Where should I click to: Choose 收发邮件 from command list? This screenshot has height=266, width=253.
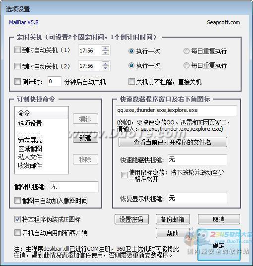tap(30, 165)
